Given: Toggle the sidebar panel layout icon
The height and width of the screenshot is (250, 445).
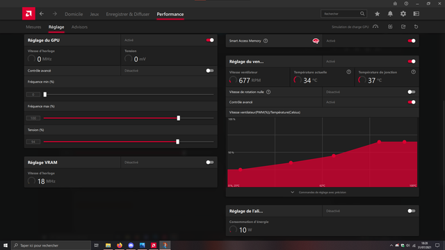Looking at the screenshot, I should tap(416, 14).
